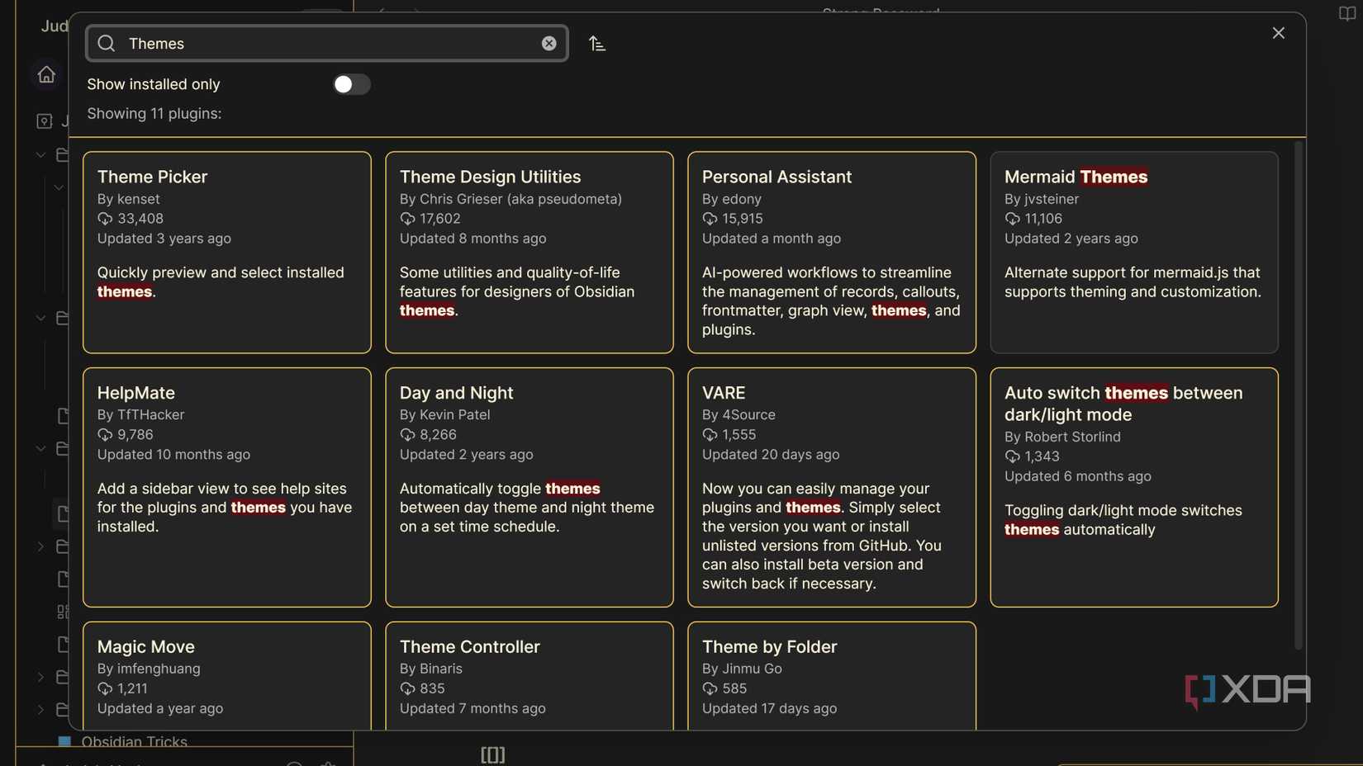Open the VARE plugin card
Viewport: 1363px width, 766px height.
click(x=832, y=487)
